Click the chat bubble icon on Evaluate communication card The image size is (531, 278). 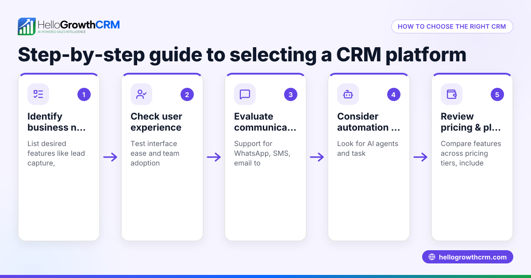click(x=245, y=94)
